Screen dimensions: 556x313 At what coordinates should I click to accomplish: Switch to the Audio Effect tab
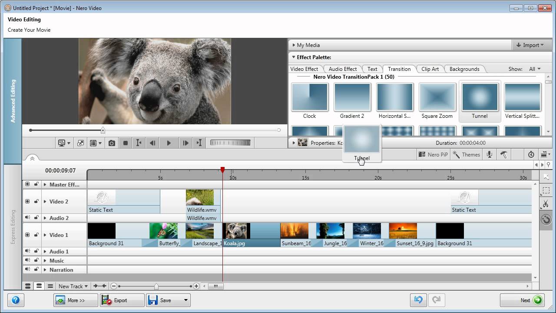point(343,69)
